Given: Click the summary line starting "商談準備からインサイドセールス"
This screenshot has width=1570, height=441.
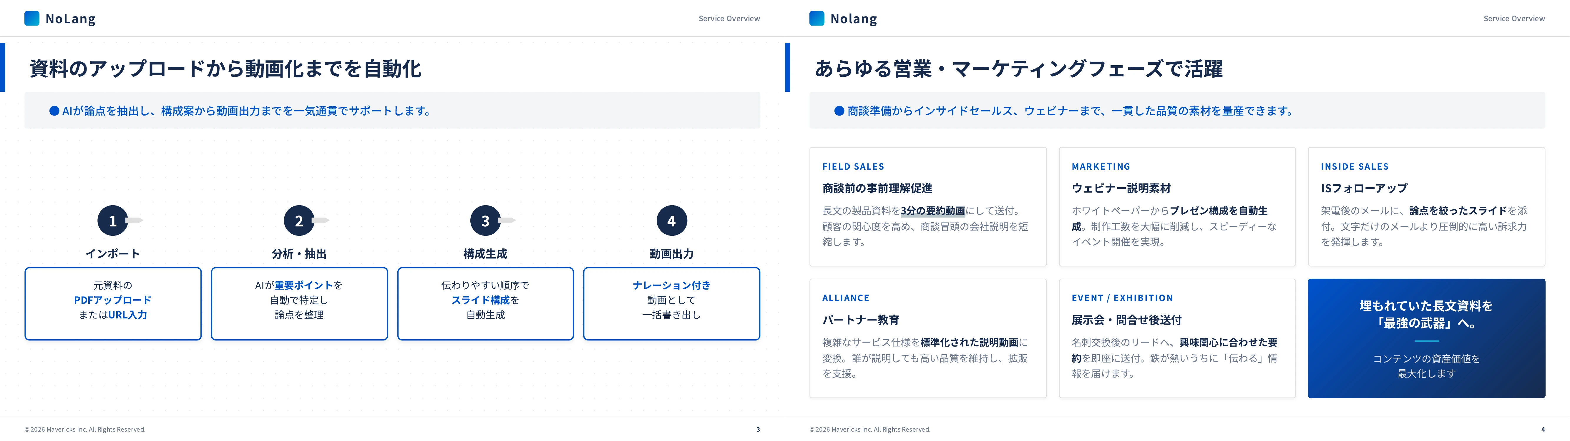Looking at the screenshot, I should (x=1070, y=111).
